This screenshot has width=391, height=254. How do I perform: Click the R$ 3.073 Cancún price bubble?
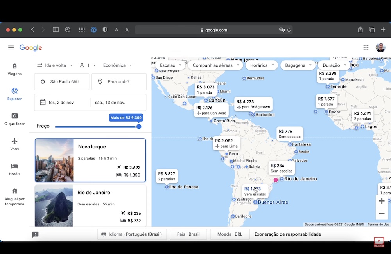point(206,90)
